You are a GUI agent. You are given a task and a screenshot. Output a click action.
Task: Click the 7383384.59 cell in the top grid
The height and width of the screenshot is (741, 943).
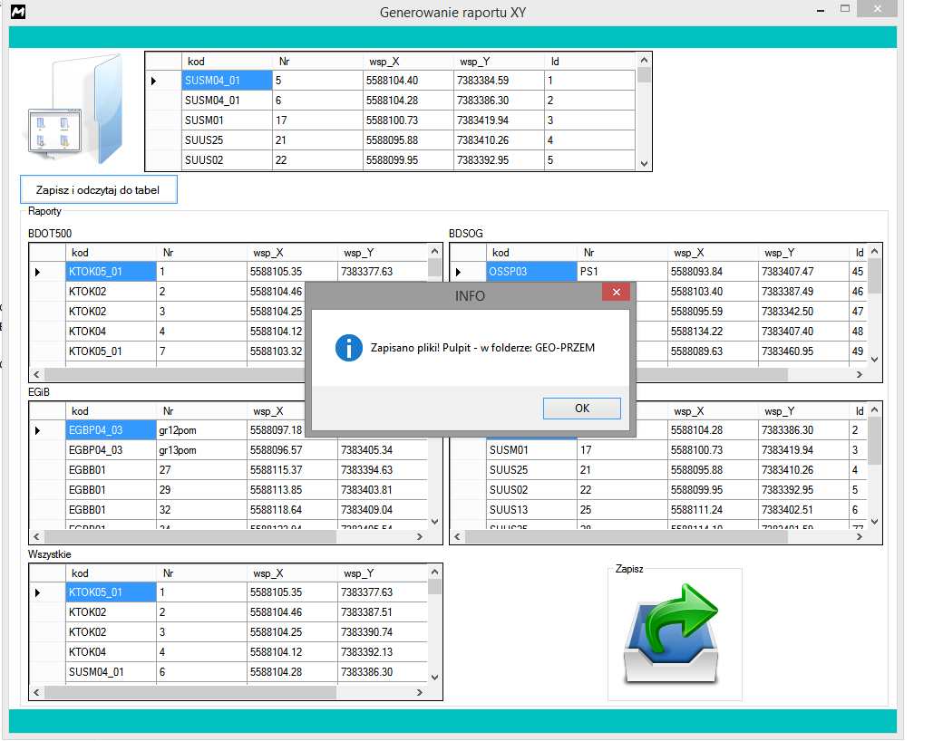[500, 81]
